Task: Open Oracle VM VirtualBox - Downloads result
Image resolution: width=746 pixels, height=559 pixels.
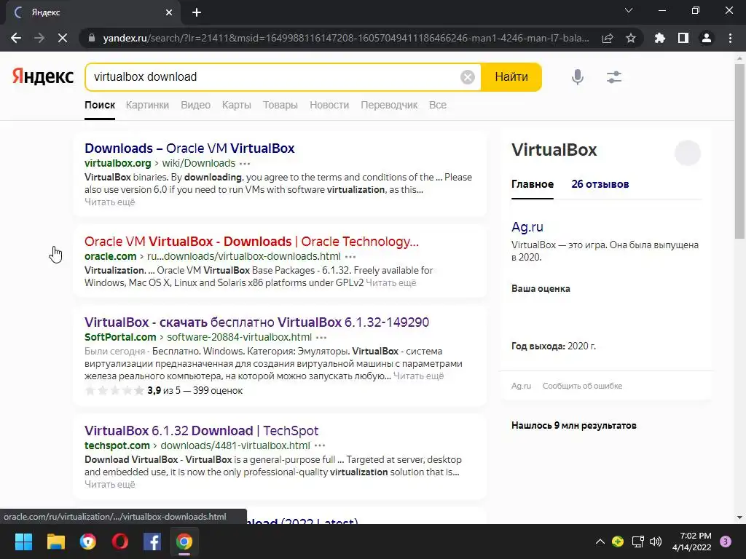Action: tap(251, 242)
